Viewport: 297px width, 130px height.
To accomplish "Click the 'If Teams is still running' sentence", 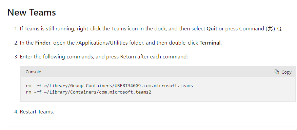I will tap(47, 29).
